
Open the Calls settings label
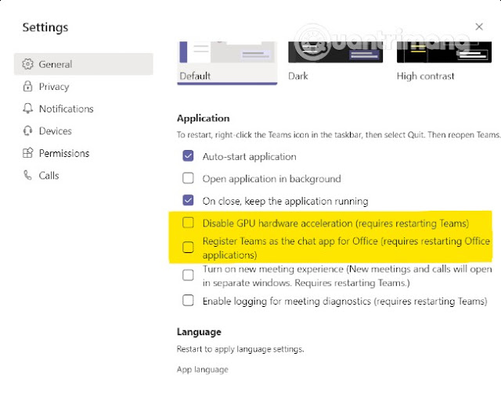pyautogui.click(x=49, y=176)
